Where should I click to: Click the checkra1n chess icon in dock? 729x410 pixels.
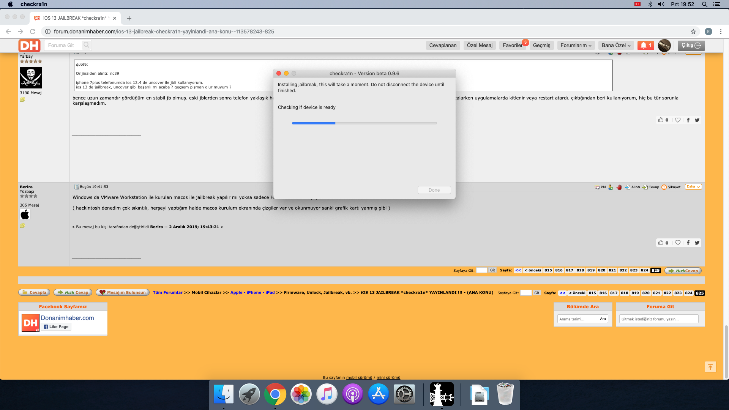pyautogui.click(x=442, y=394)
